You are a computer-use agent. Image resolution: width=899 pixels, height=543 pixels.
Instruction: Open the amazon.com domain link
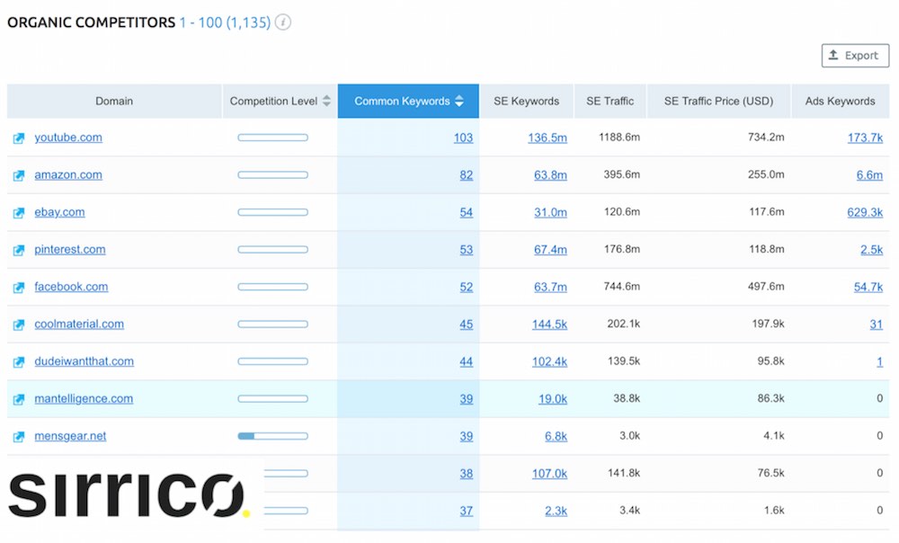coord(68,175)
